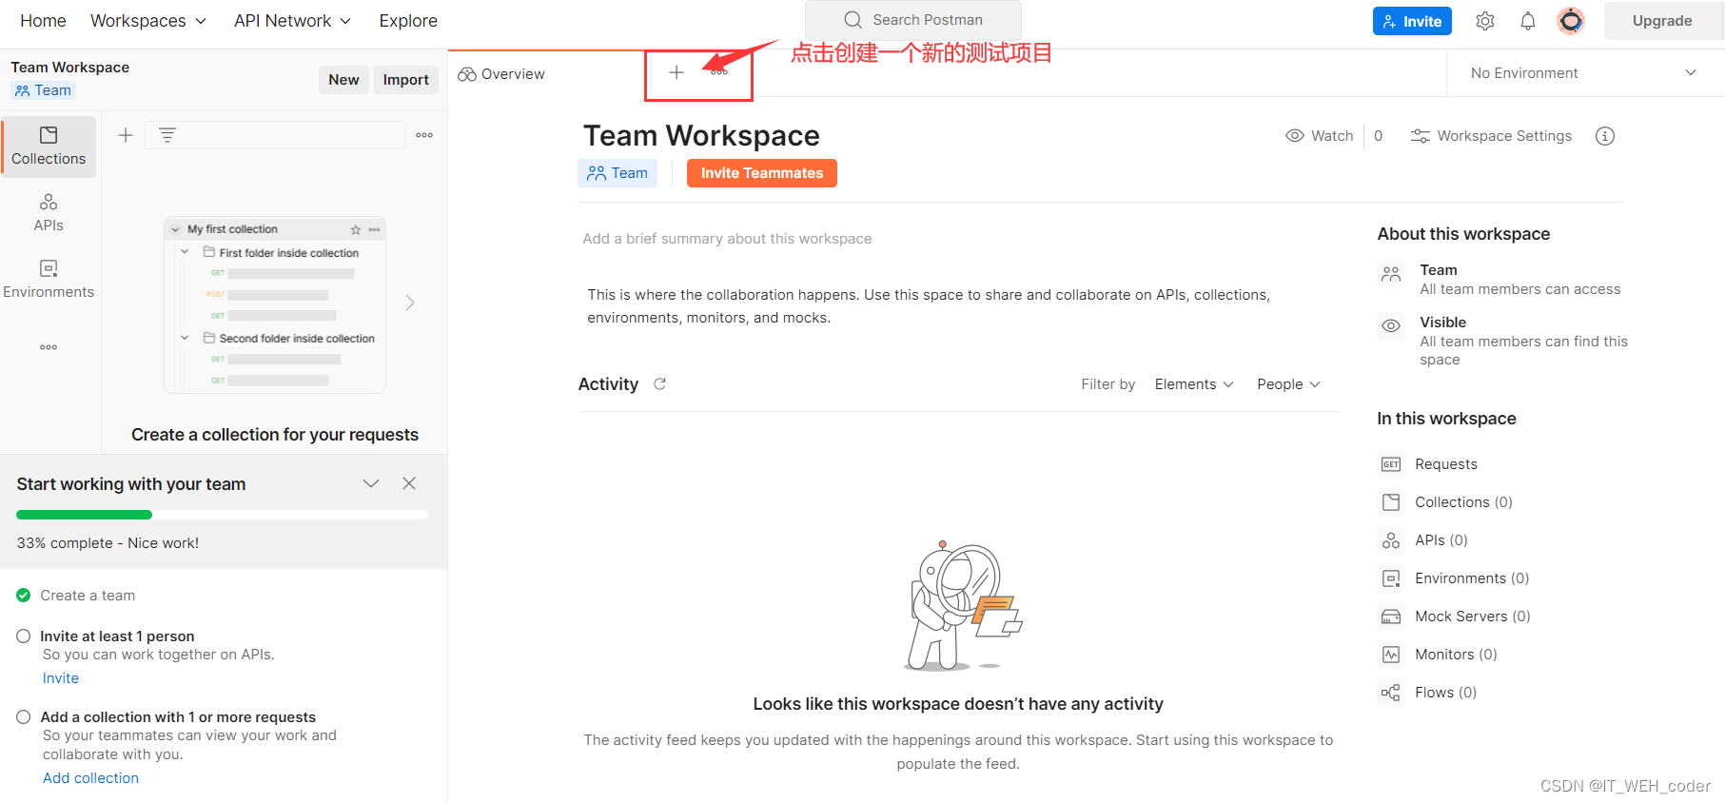Image resolution: width=1725 pixels, height=803 pixels.
Task: Go to next onboarding illustration arrow
Action: tap(410, 303)
